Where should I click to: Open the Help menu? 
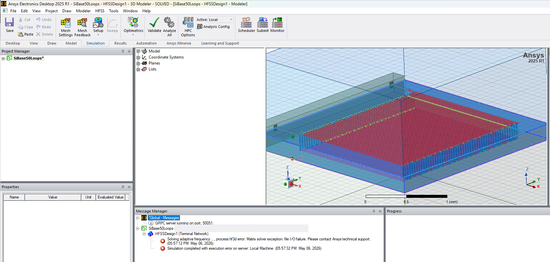(147, 11)
